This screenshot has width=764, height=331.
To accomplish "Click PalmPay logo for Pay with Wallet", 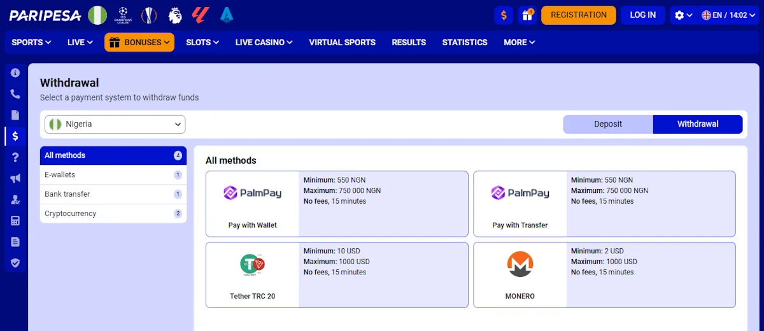I will tap(252, 193).
